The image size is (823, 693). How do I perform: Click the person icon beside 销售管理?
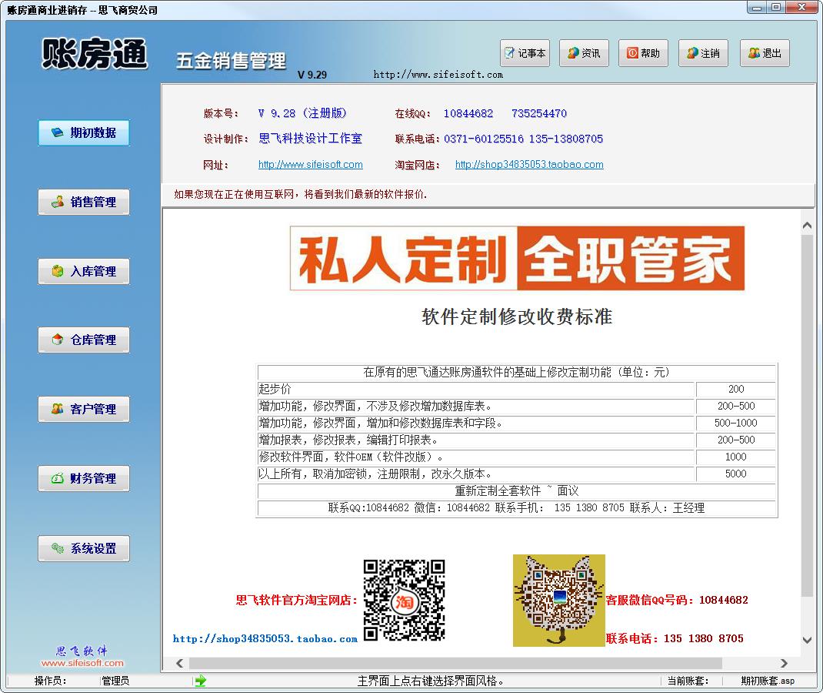pos(57,202)
